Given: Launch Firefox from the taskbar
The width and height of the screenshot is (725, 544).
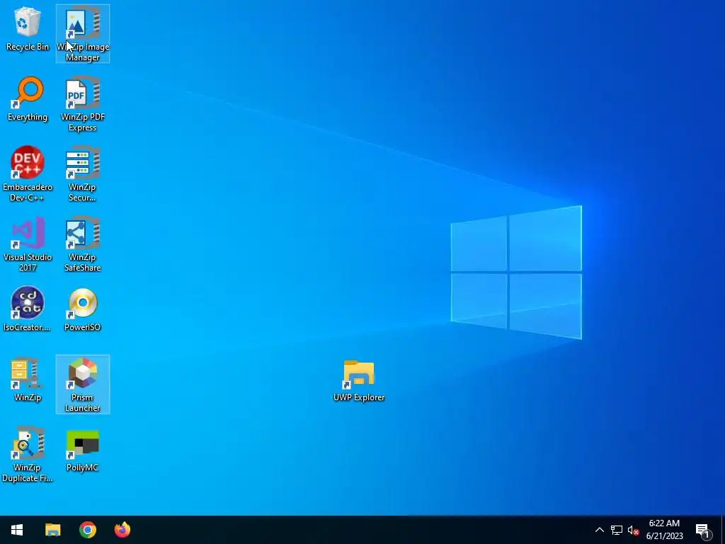Looking at the screenshot, I should point(122,530).
